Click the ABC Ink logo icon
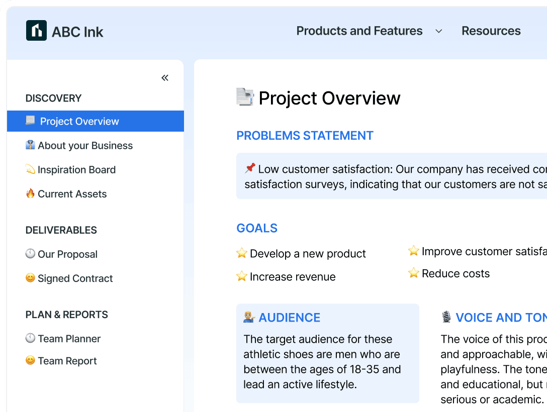The image size is (547, 412). [36, 31]
